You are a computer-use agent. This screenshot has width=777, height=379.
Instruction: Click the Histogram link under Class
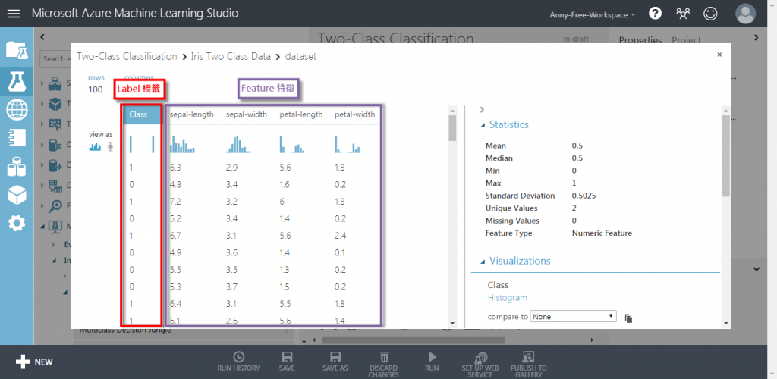[x=508, y=298]
